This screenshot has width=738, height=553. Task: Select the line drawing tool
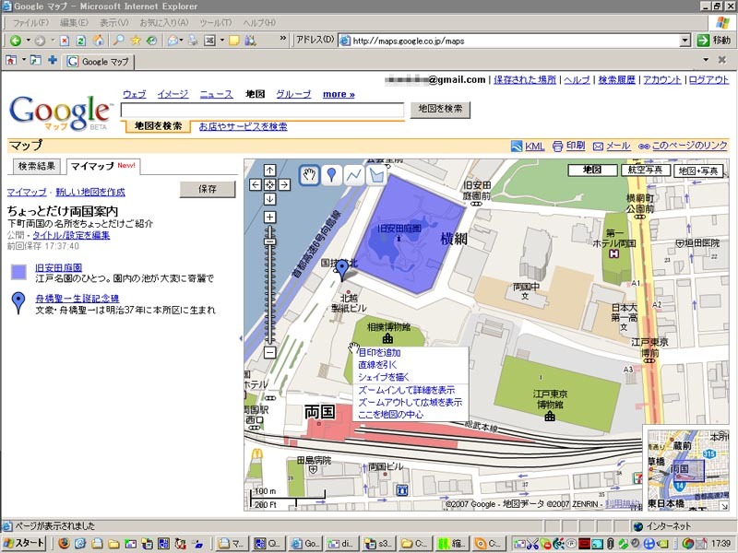click(x=353, y=175)
